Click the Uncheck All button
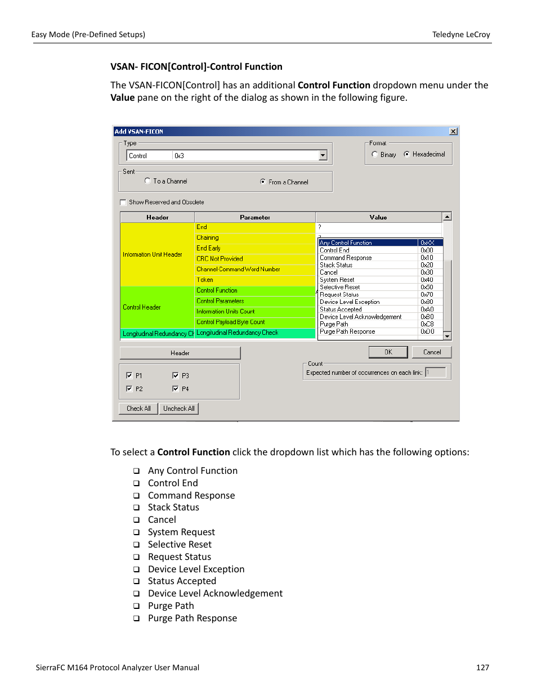The image size is (537, 695). pyautogui.click(x=179, y=409)
